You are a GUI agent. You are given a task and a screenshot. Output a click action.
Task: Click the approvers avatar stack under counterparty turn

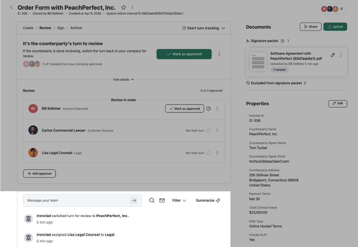(x=32, y=64)
